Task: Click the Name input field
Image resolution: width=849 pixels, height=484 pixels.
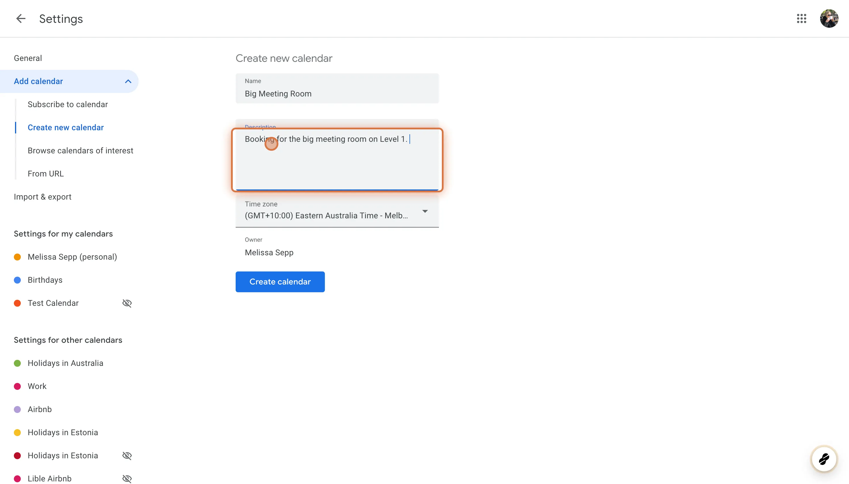Action: click(x=337, y=88)
